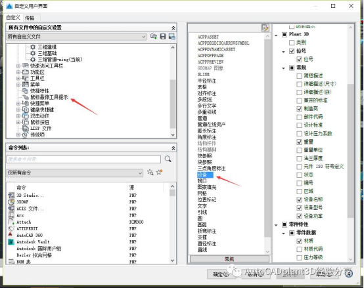
Task: Click the LISP 文件 node icon
Action: (26, 129)
